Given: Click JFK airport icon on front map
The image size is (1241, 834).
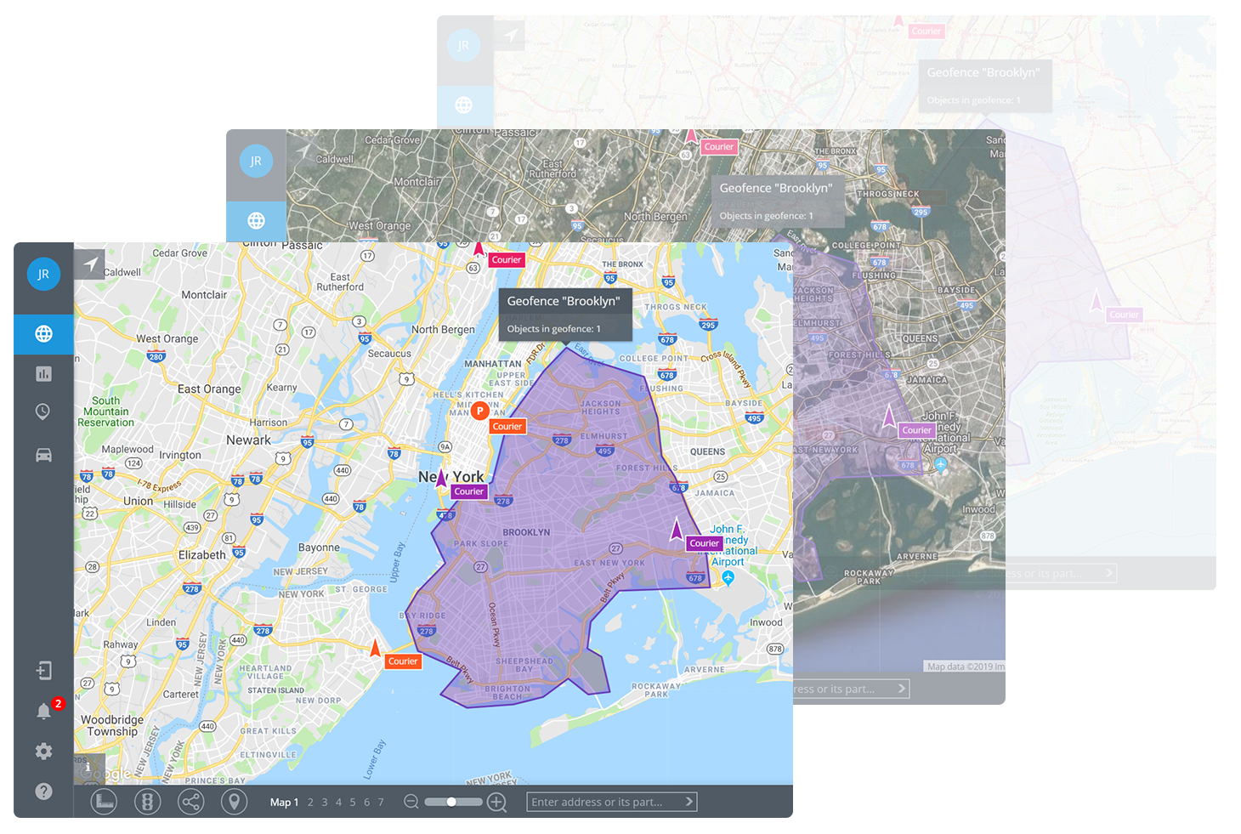Looking at the screenshot, I should (x=728, y=578).
